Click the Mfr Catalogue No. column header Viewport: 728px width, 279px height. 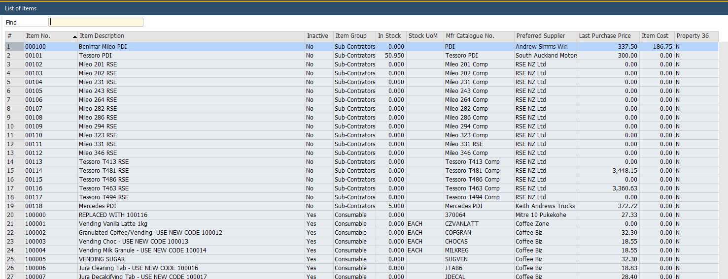tap(478, 36)
